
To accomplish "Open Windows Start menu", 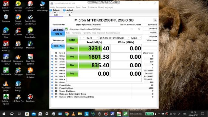I will [4, 114].
